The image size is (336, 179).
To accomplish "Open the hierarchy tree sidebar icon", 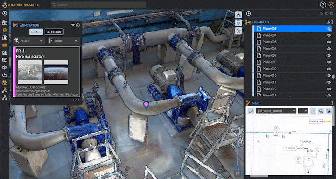I will [5, 98].
